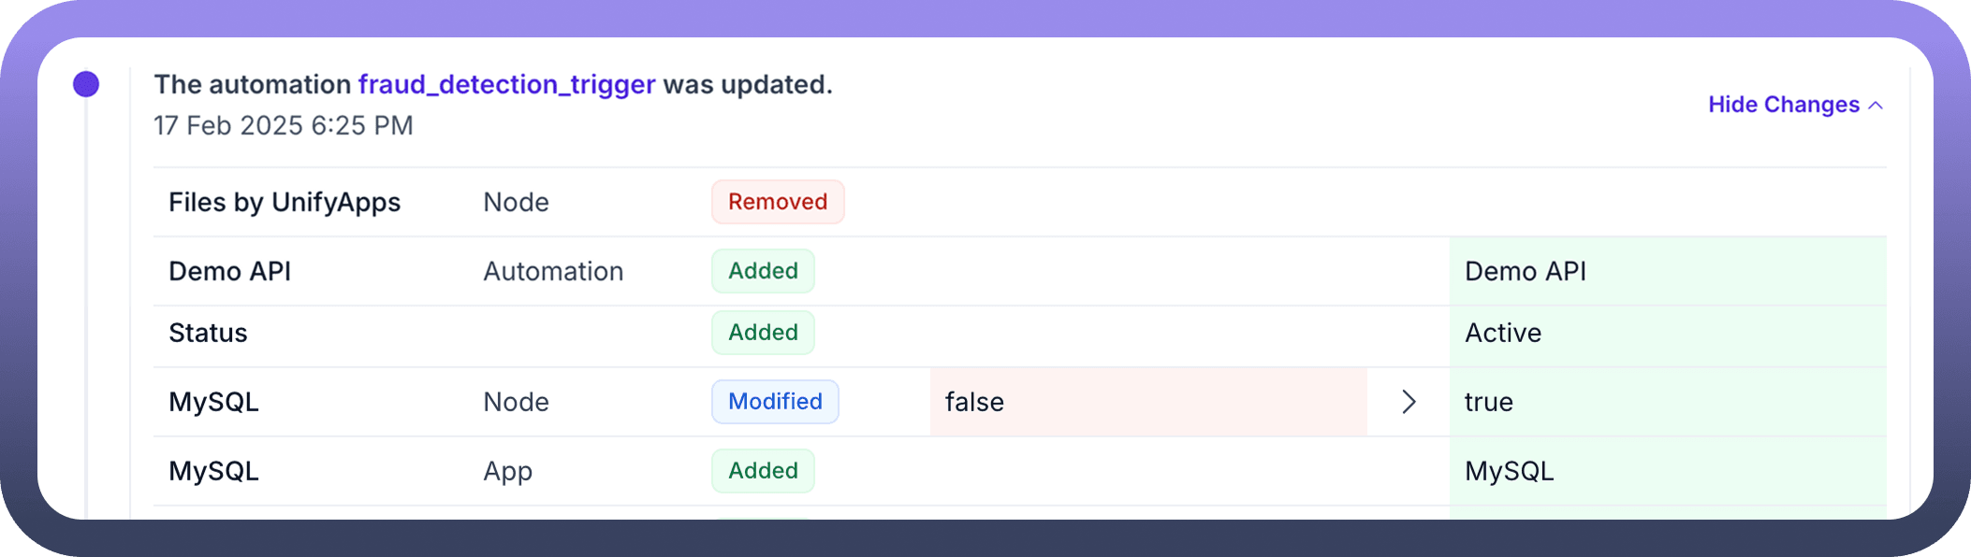Click the chevron-up icon beside Hide Changes
Screen dimensions: 1971x557
[1876, 106]
